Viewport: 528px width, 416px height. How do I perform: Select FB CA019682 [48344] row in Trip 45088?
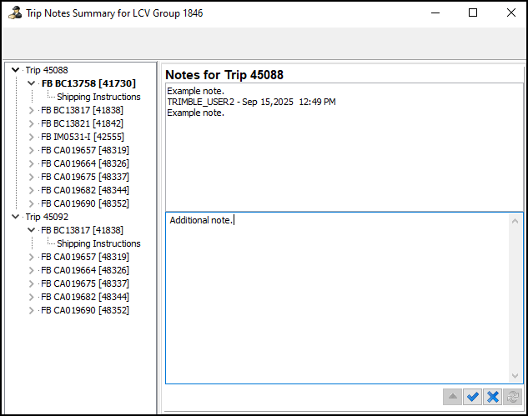pos(85,190)
